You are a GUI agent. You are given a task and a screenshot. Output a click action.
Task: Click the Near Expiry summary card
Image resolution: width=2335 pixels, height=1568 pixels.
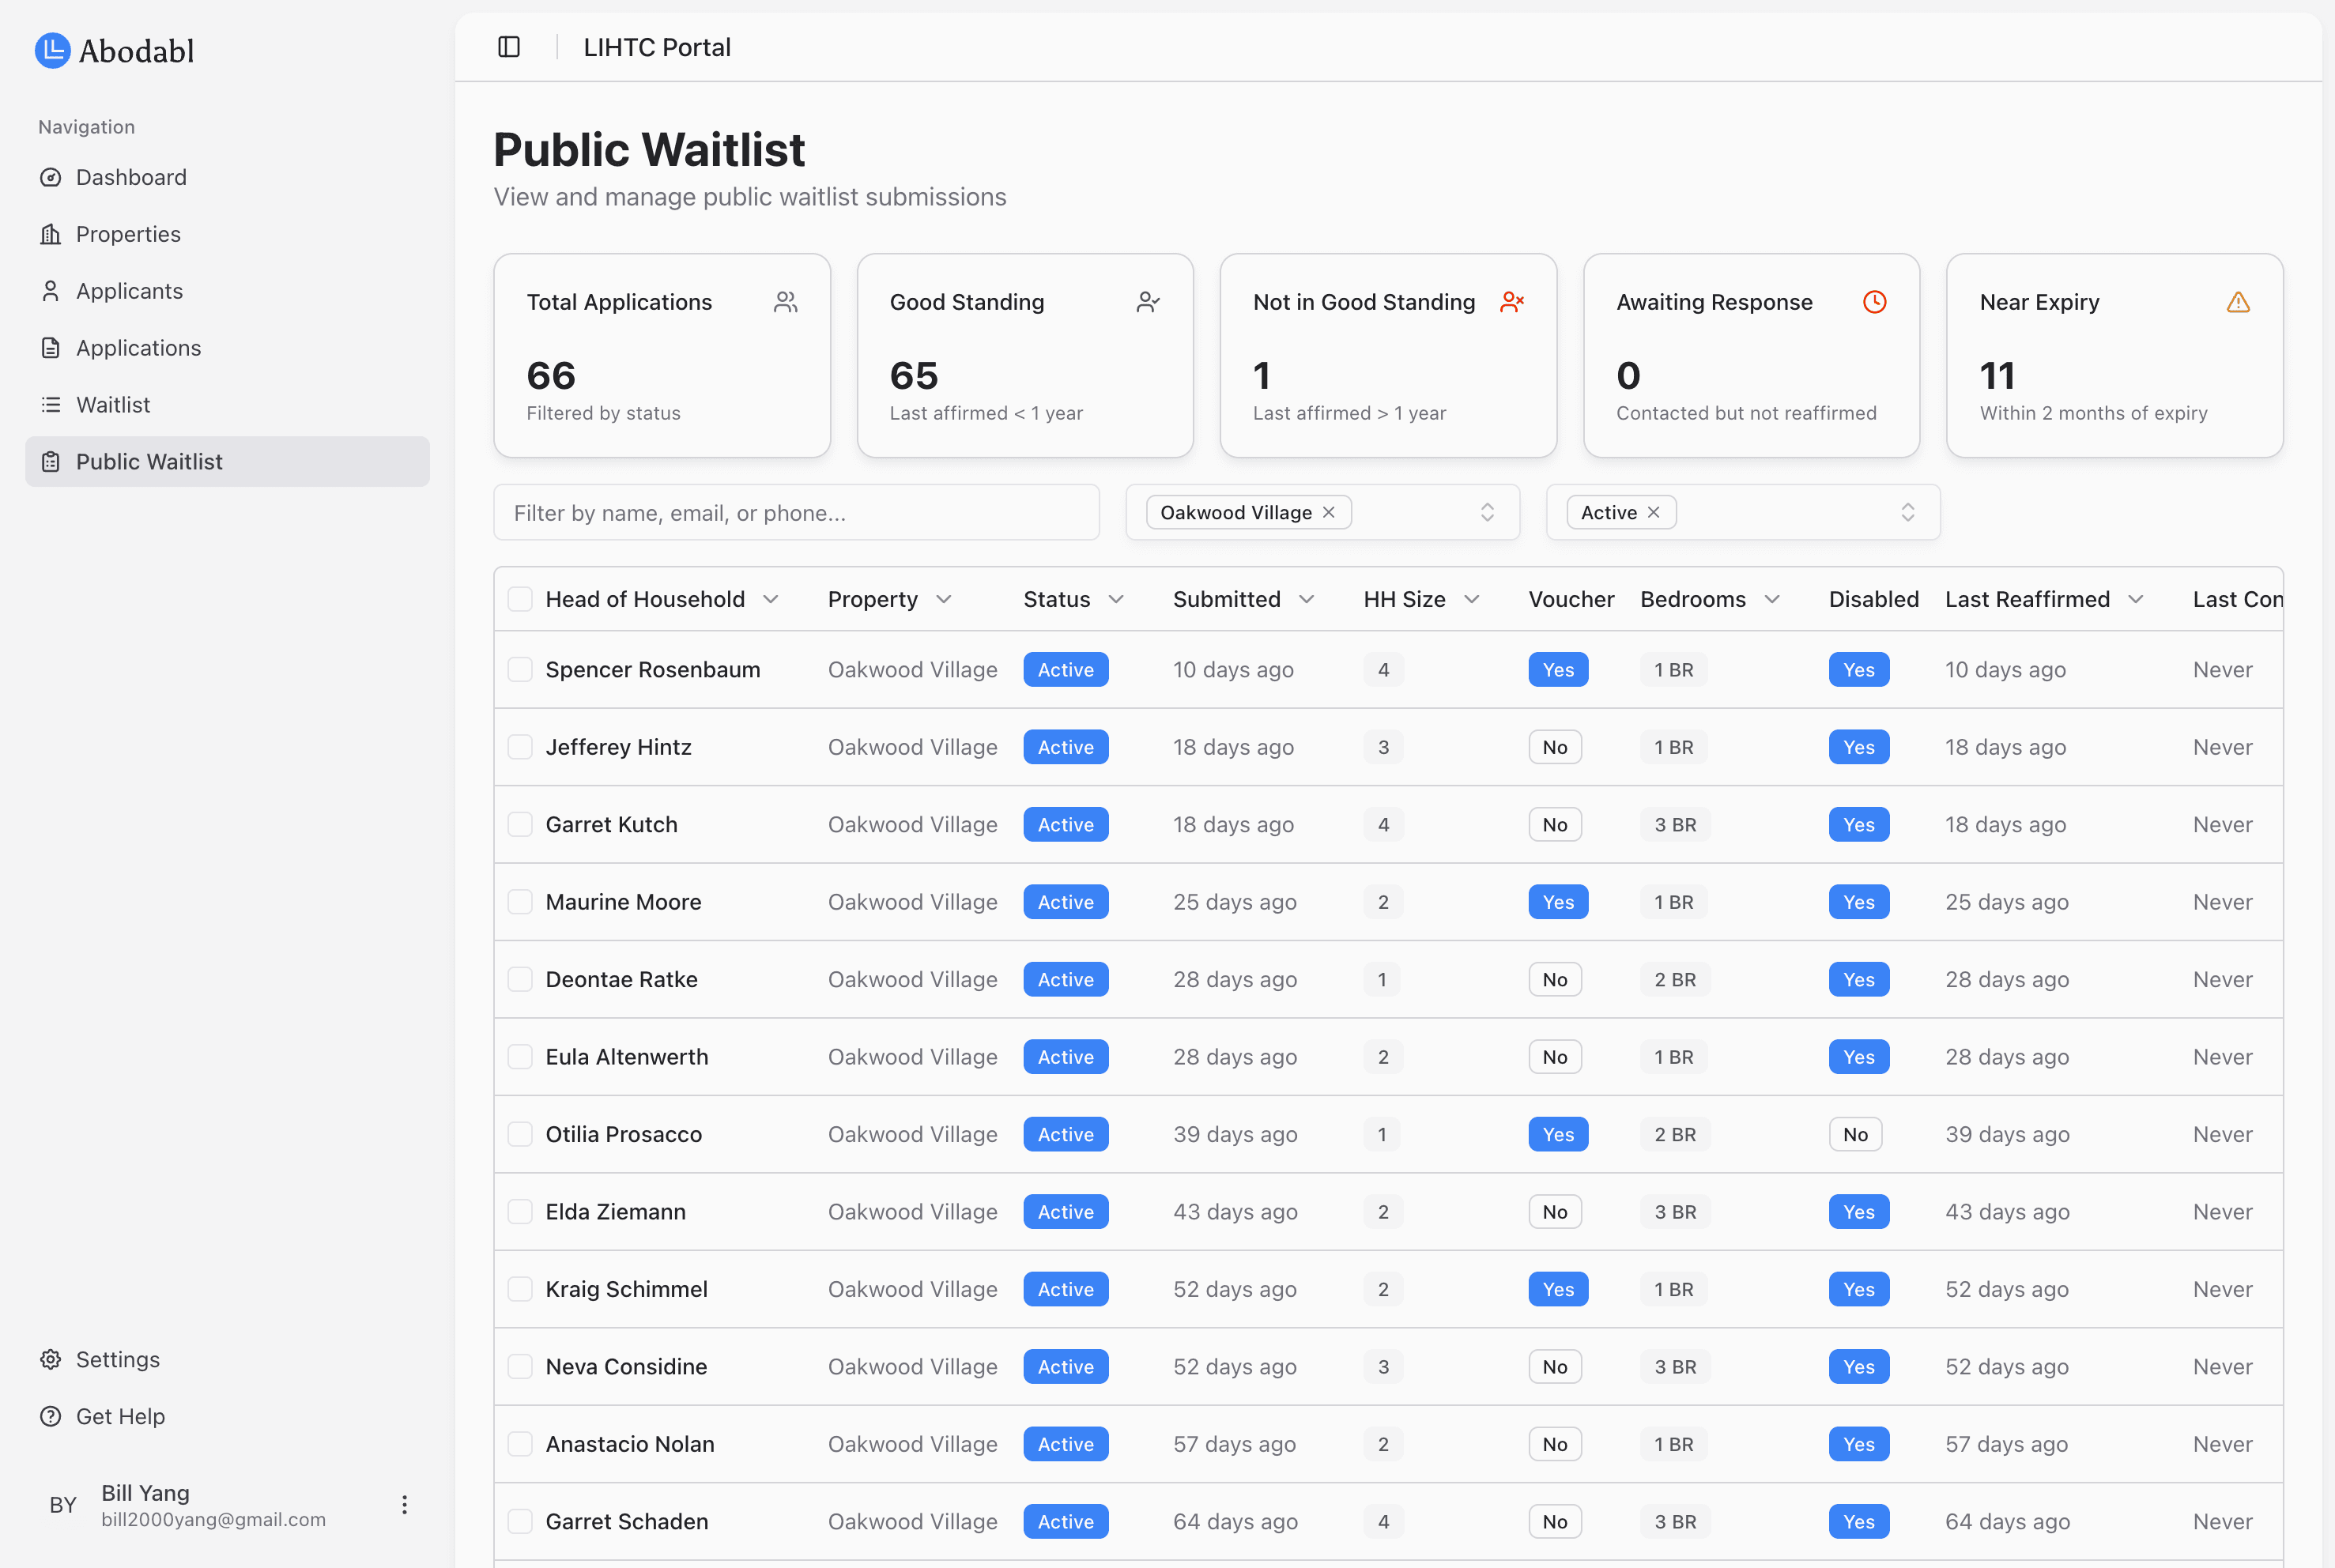(2114, 356)
